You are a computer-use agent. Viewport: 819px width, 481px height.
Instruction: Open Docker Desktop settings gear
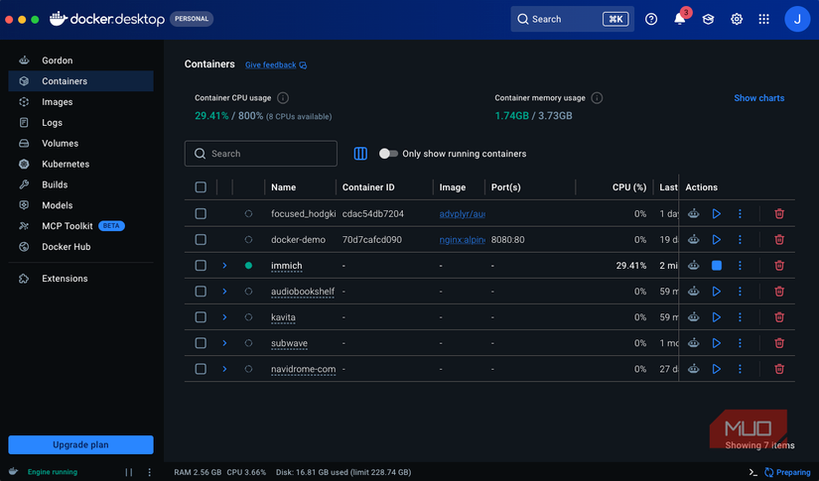point(736,19)
